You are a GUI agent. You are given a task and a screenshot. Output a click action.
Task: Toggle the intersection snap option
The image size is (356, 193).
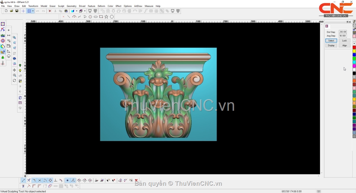tap(40, 180)
